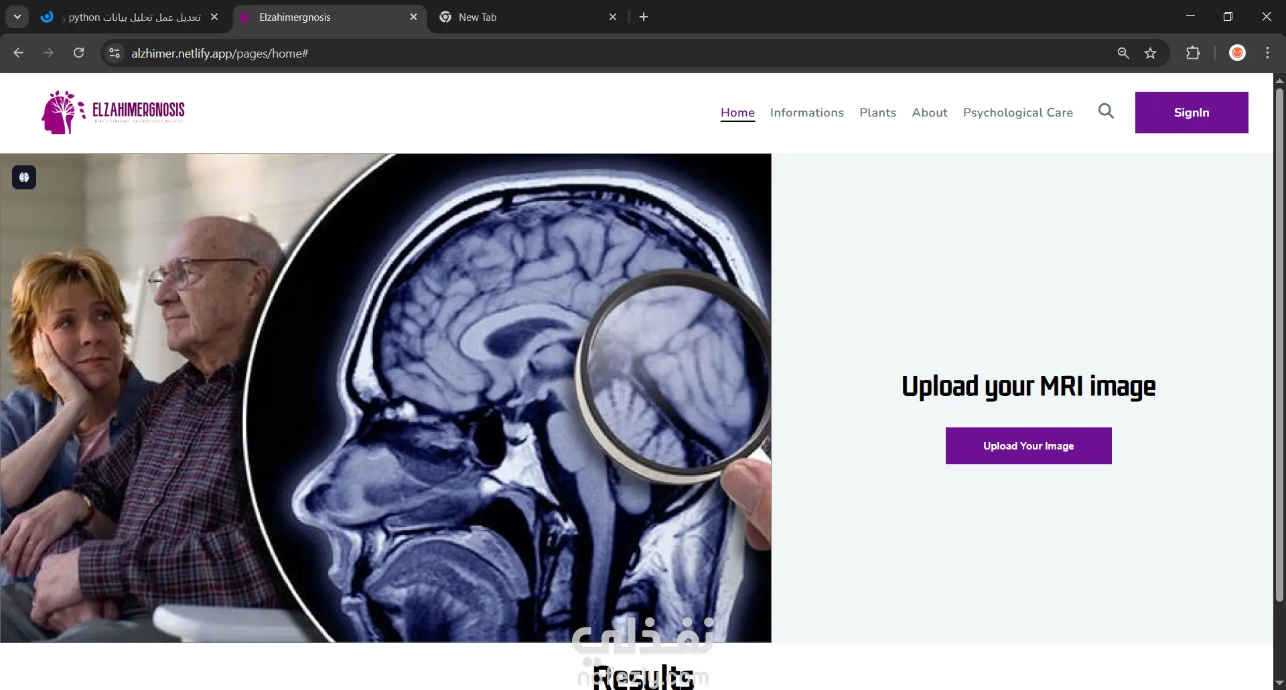
Task: Close the python Arabic-titled tab
Action: click(214, 17)
